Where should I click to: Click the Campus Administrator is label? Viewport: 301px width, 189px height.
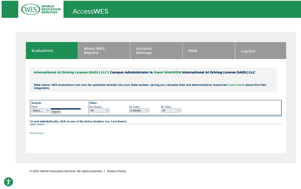(x=132, y=72)
